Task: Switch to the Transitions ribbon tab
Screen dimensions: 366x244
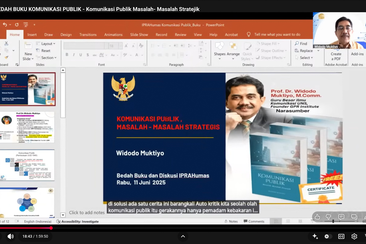Action: coord(88,35)
